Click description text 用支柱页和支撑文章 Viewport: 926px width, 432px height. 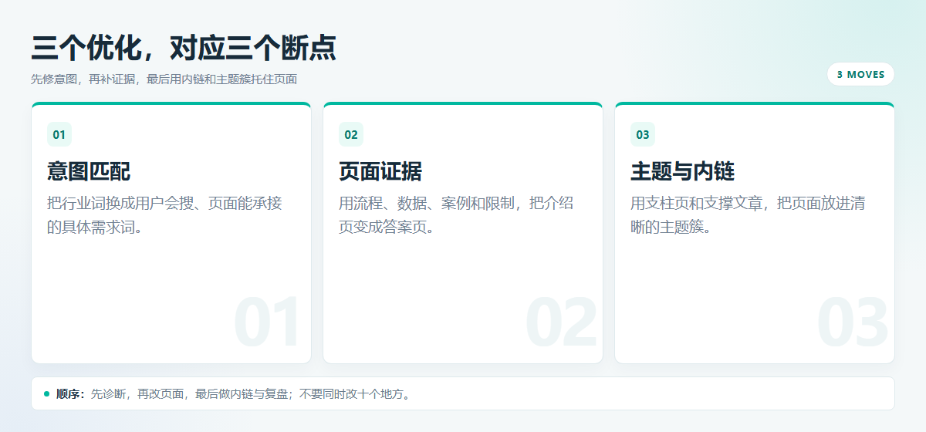coord(748,215)
